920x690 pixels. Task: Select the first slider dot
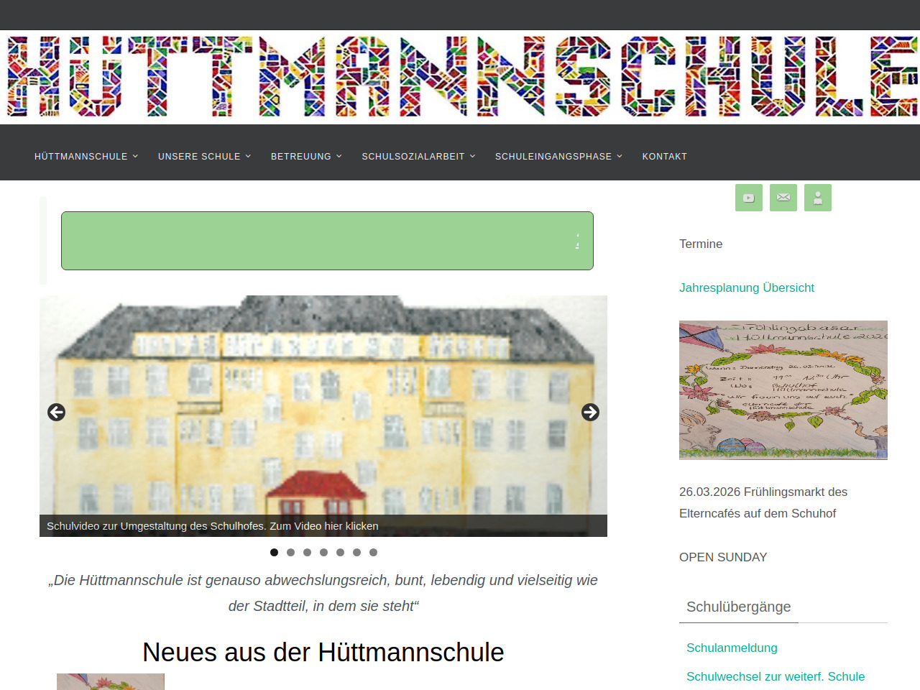[274, 553]
